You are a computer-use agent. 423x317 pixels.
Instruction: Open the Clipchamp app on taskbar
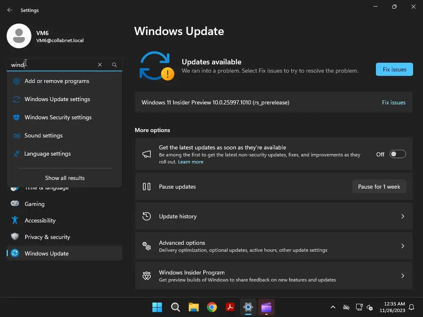(266, 307)
